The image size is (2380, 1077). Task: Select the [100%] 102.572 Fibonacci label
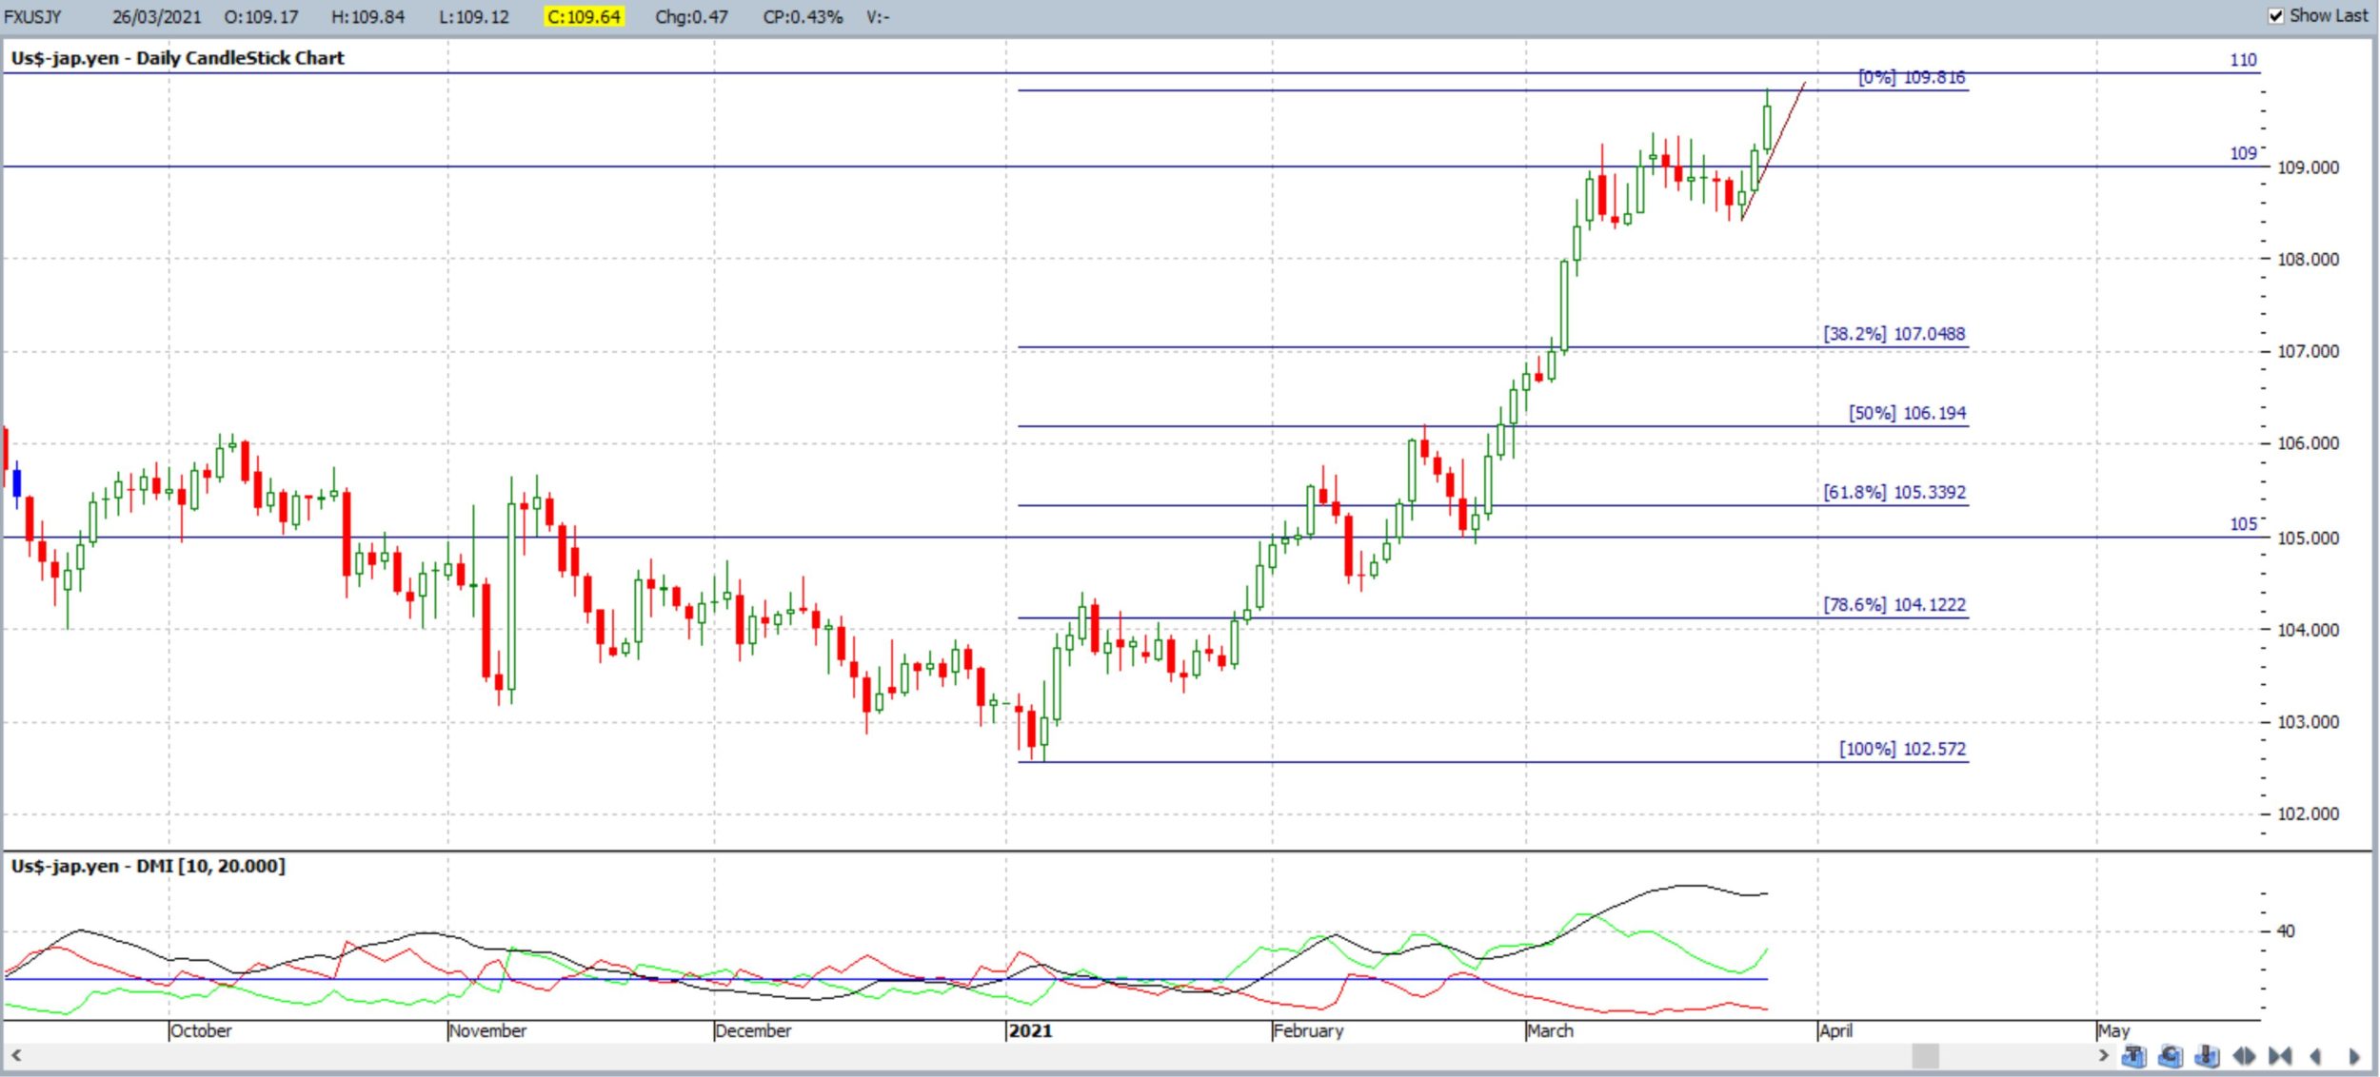(1902, 749)
